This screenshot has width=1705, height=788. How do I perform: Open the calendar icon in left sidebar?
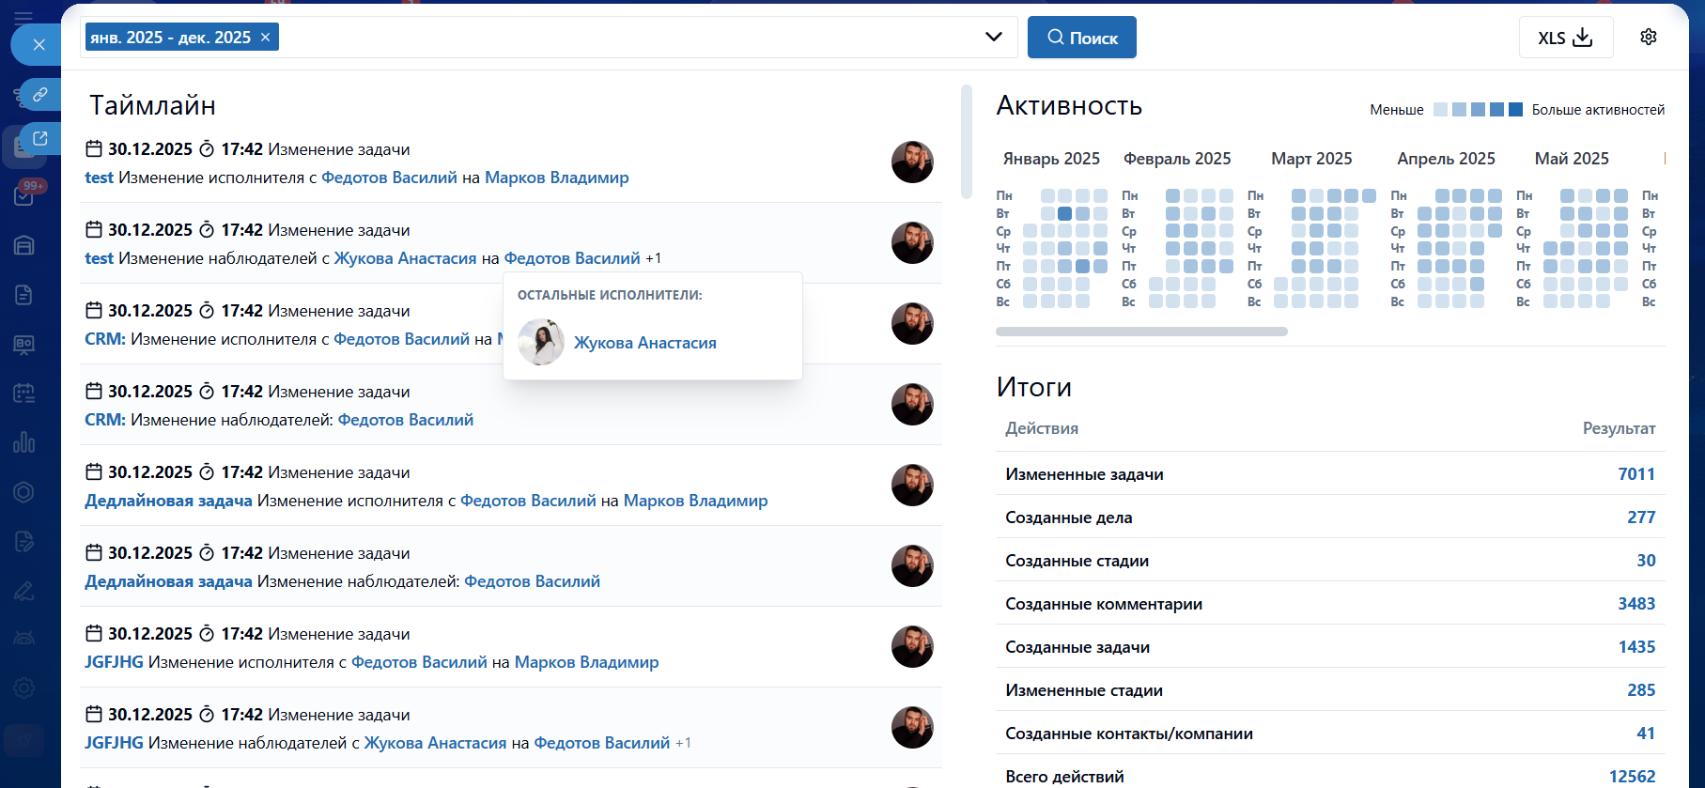[x=24, y=393]
